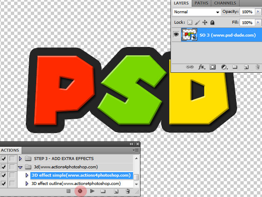Delete layer with Layers panel trash icon
This screenshot has height=197, width=262.
[257, 67]
